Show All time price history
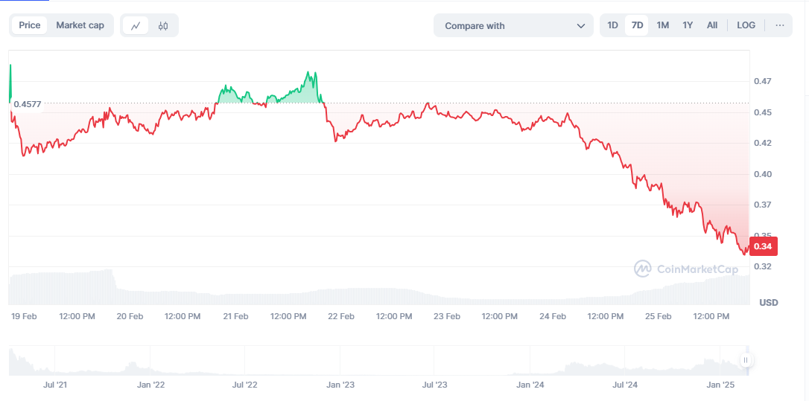Screen dimensions: 809x401 coord(712,25)
